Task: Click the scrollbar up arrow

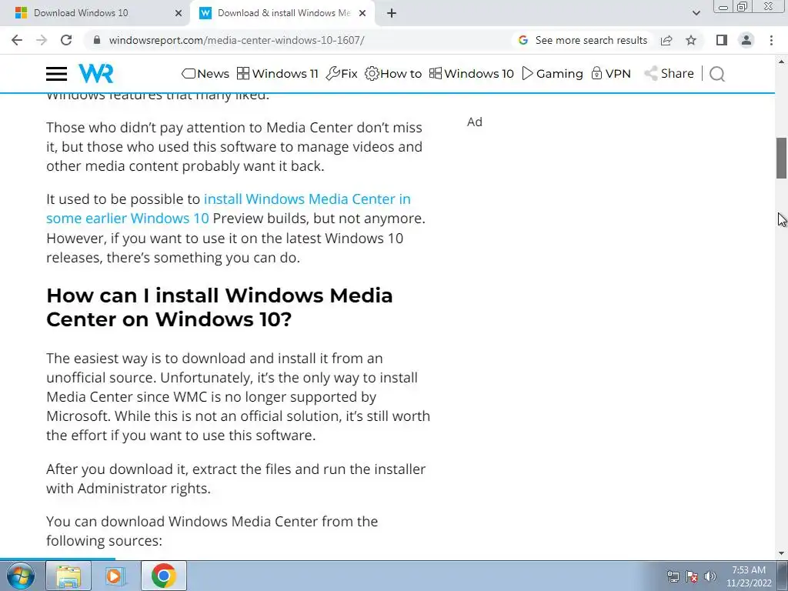Action: coord(781,62)
